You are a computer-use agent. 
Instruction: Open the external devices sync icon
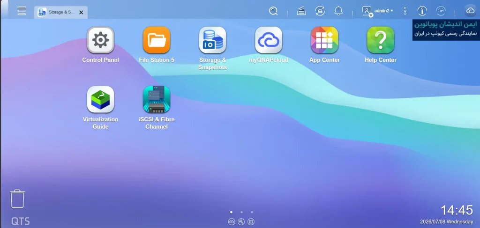320,11
